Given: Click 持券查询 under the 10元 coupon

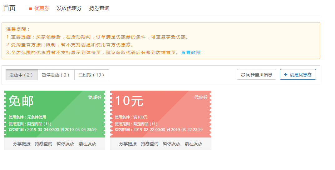Looking at the screenshot, I should pyautogui.click(x=150, y=144).
